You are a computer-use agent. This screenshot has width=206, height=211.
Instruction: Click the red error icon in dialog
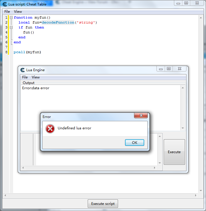click(50, 129)
